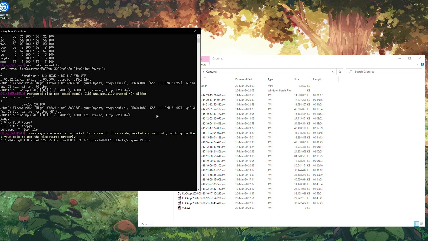Click the Windows Batch File type cell
This screenshot has width=428, height=241.
click(x=279, y=91)
